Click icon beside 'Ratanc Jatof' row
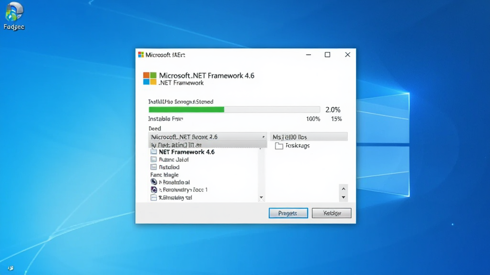490x275 pixels. tap(154, 159)
